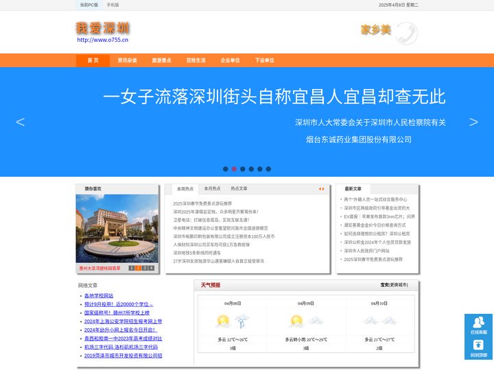Click the 我爱深圳 site logo
The width and height of the screenshot is (494, 370).
coord(103,28)
